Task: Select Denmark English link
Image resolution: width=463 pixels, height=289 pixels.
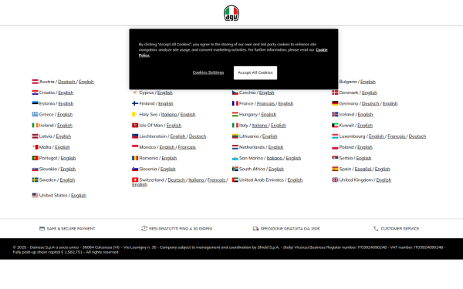Action: pyautogui.click(x=370, y=92)
